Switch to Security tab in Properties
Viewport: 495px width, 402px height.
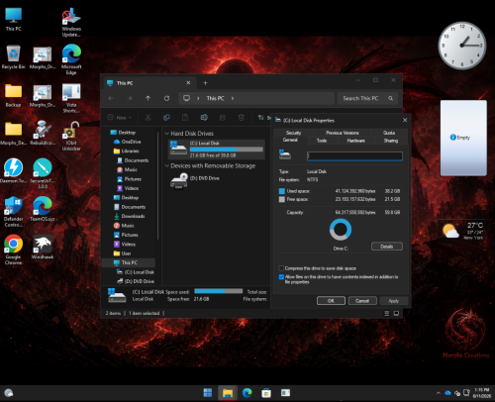[x=293, y=133]
